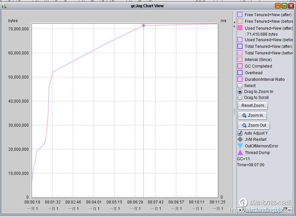
Task: Click the OutOfMemoryError triangle icon
Action: pos(240,146)
